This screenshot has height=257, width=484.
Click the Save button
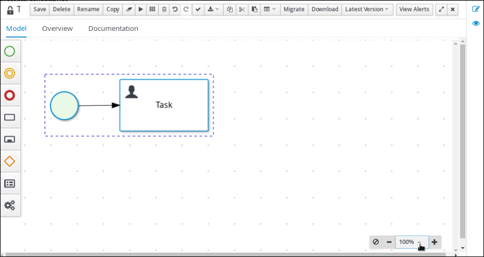tap(40, 9)
